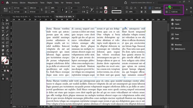
Task: Choose the Gap tool
Action: click(x=7, y=24)
